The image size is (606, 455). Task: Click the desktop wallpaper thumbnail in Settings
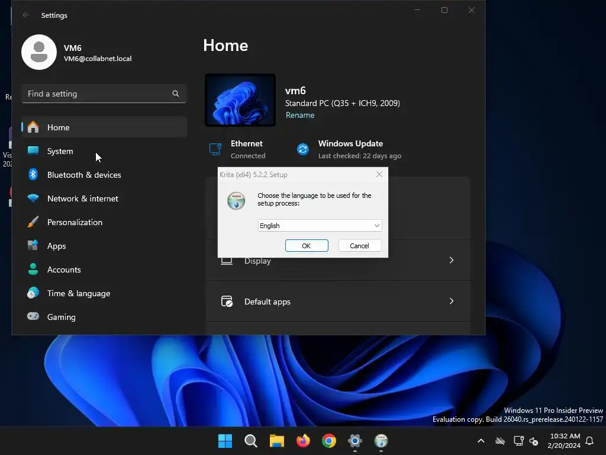[240, 100]
